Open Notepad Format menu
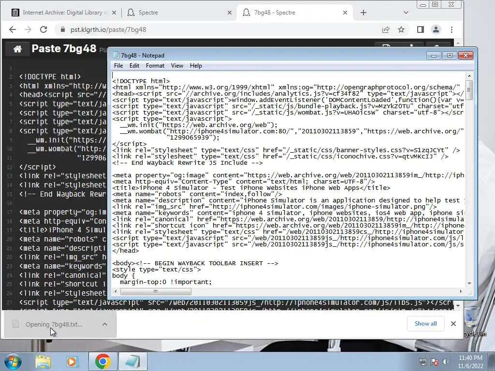 pos(155,66)
